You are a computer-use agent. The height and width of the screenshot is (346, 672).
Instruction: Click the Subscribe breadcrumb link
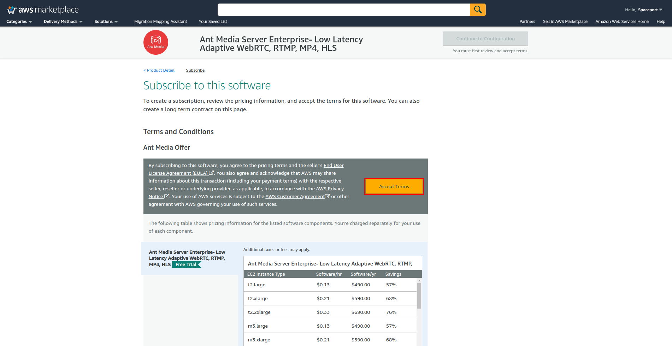pos(195,70)
